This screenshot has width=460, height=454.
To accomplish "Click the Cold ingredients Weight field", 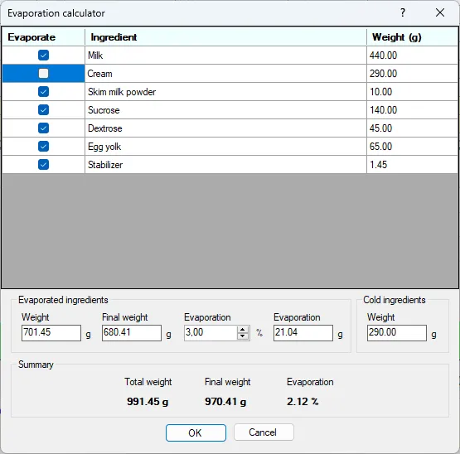I will click(x=397, y=332).
